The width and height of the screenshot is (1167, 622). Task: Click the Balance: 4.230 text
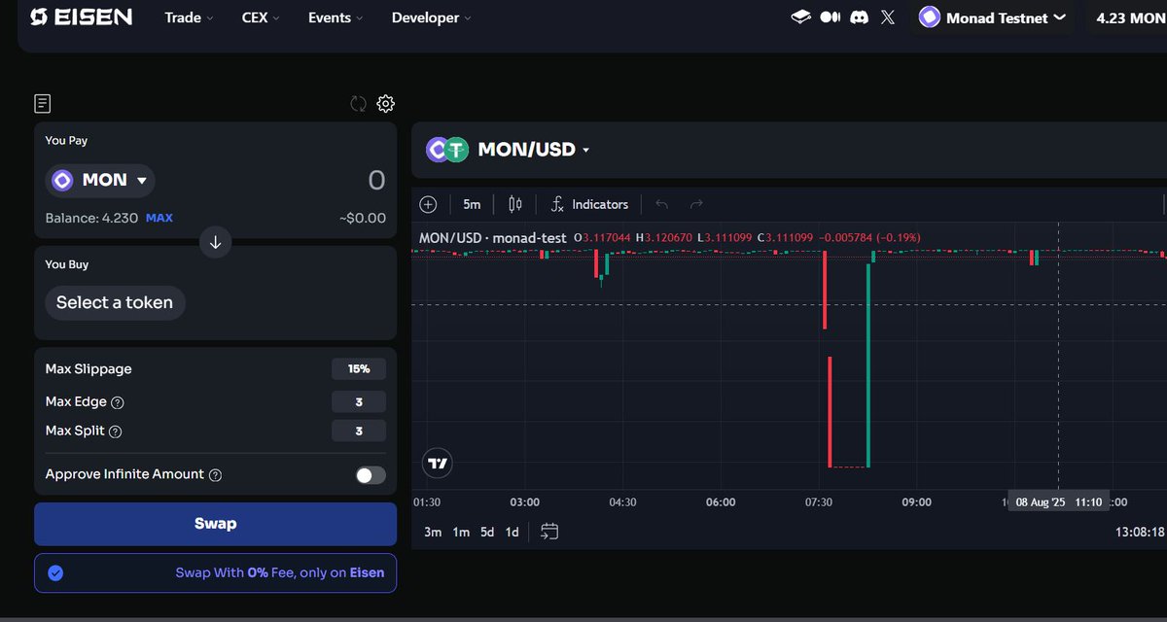click(91, 218)
